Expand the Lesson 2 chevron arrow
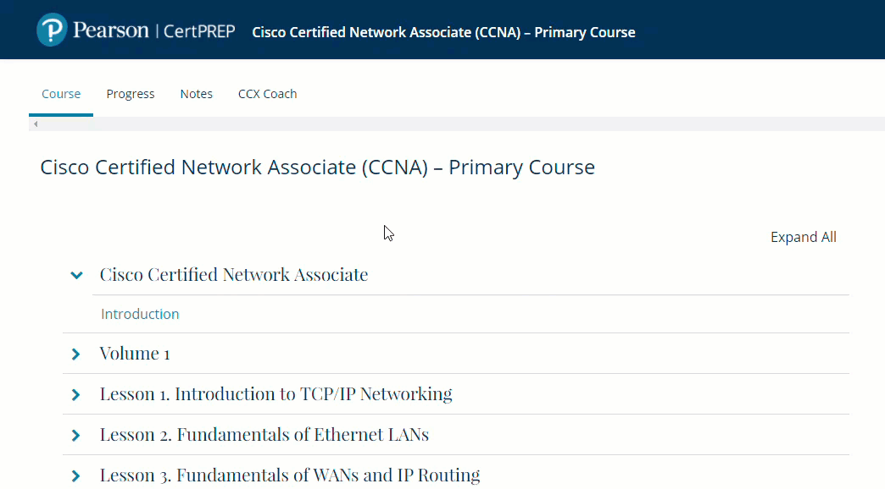 75,435
